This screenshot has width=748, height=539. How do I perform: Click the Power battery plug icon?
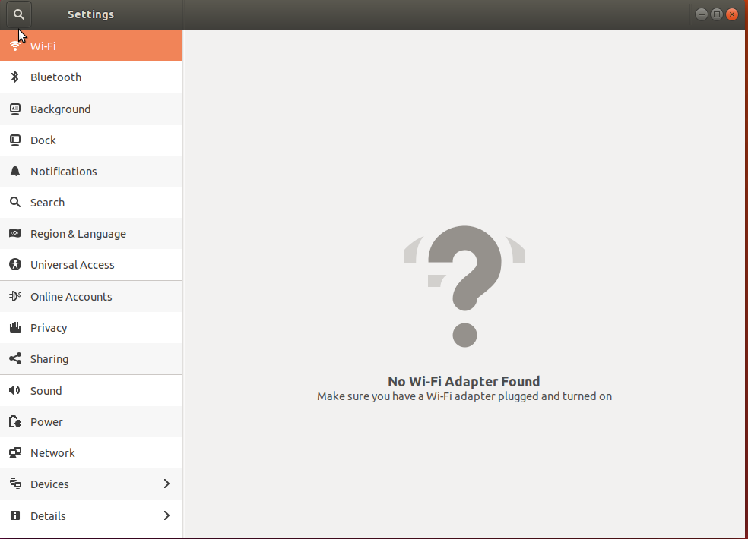click(x=15, y=421)
